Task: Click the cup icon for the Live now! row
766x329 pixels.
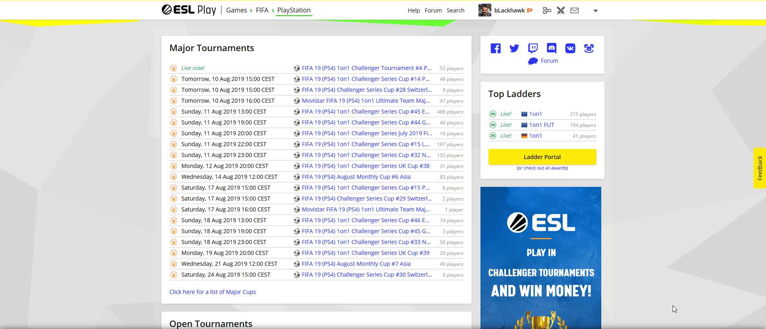Action: (174, 68)
